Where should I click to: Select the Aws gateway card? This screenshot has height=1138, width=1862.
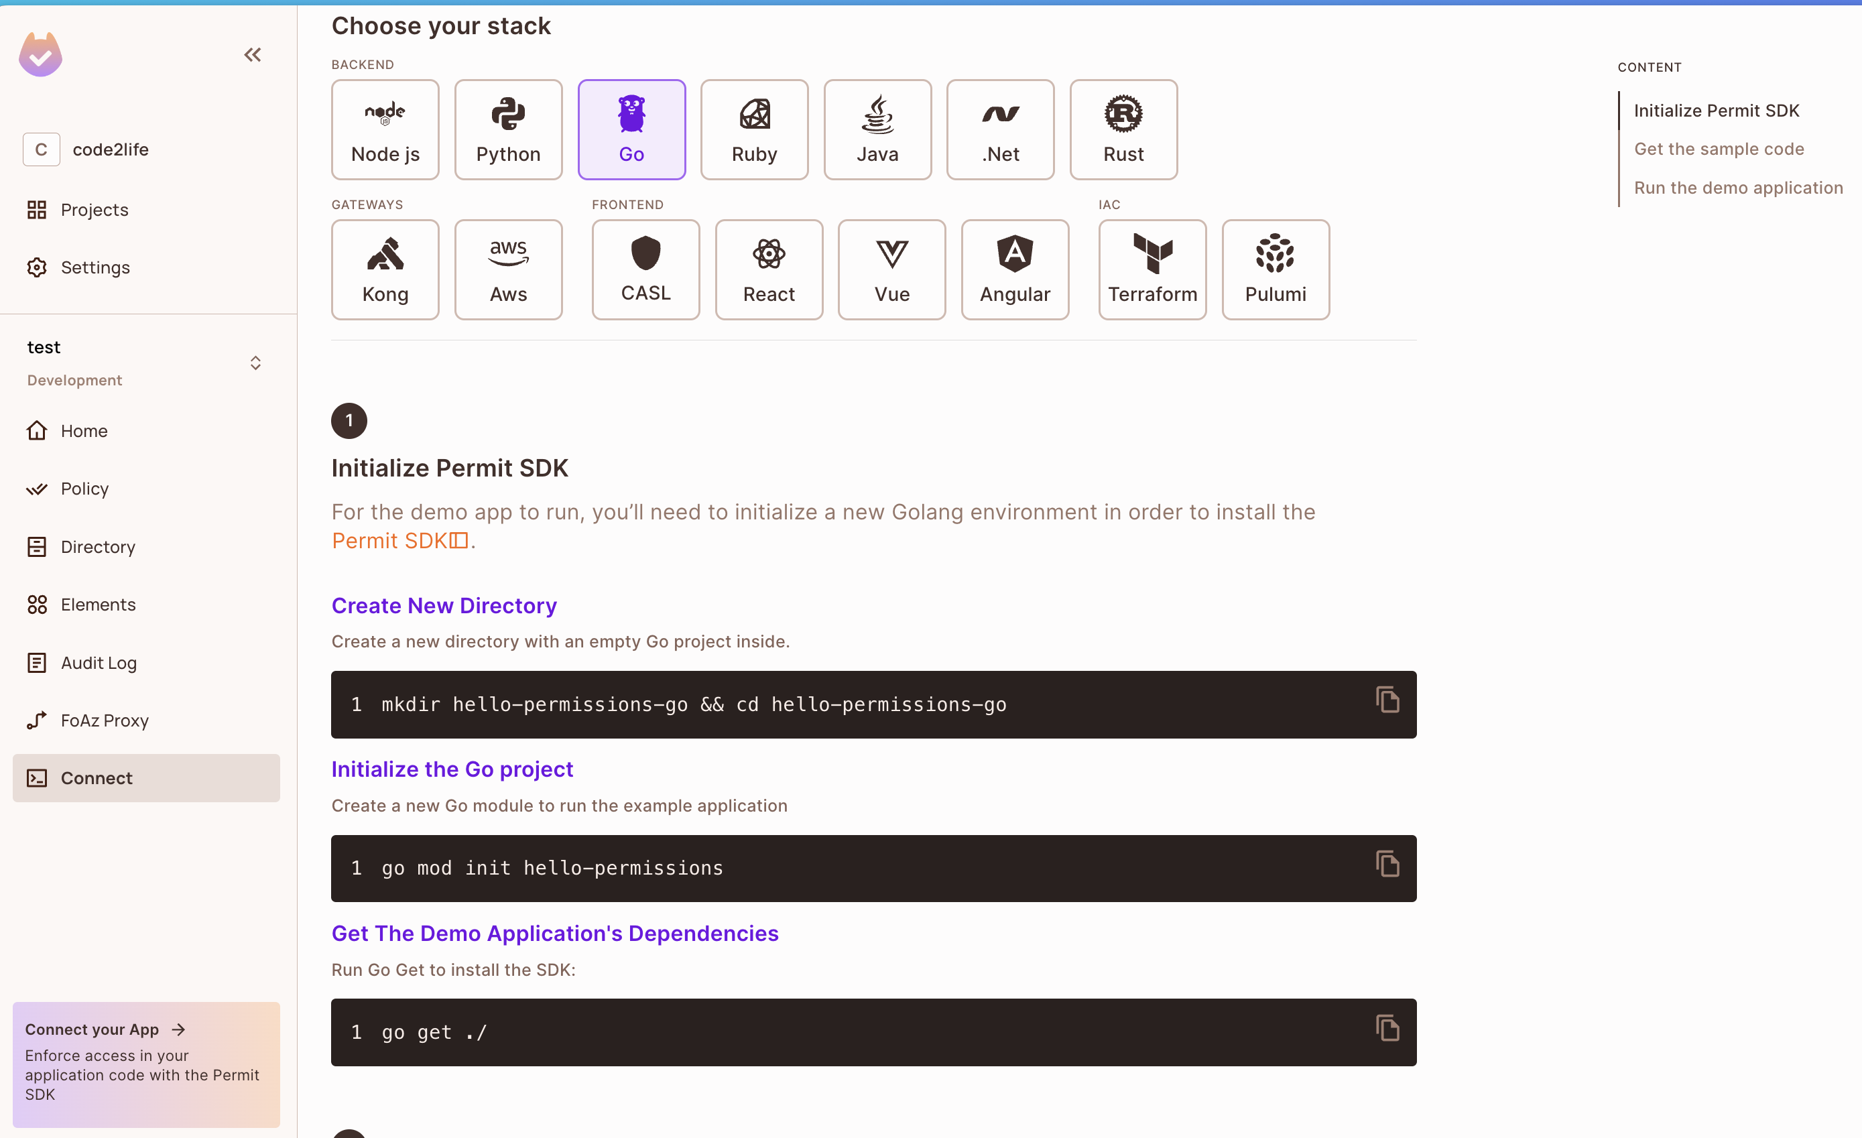point(509,270)
